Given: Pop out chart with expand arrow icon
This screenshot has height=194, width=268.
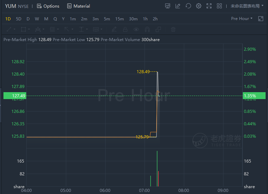Looking at the screenshot, I should [261, 19].
